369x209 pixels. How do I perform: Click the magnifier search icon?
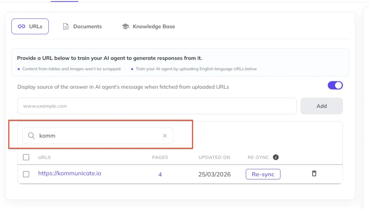point(31,136)
